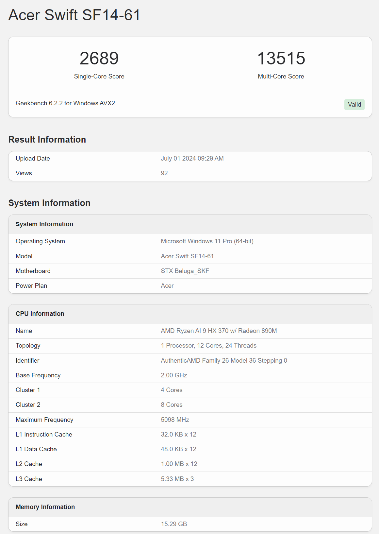Click the Microsoft Windows 11 Pro operating system value
Image resolution: width=379 pixels, height=534 pixels.
click(x=207, y=241)
